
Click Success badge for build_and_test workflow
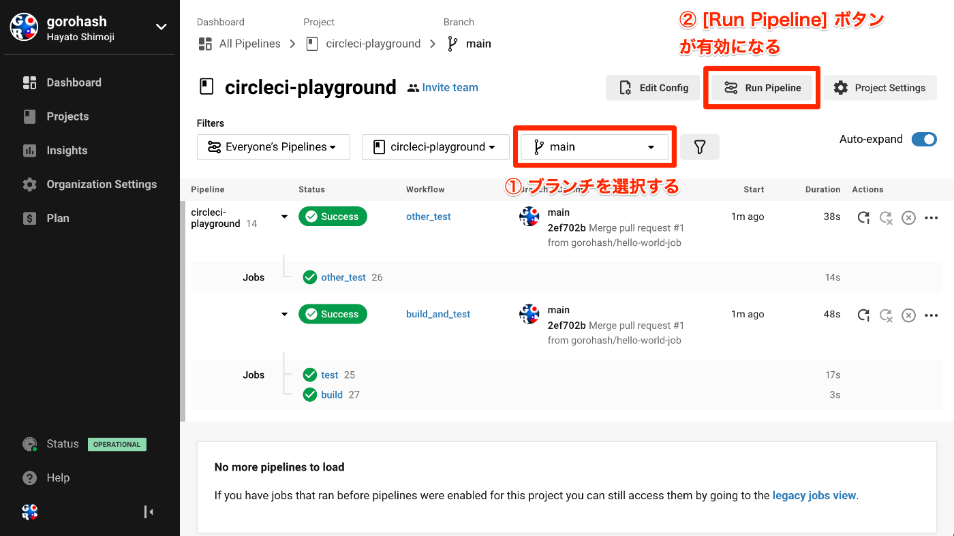(x=333, y=314)
